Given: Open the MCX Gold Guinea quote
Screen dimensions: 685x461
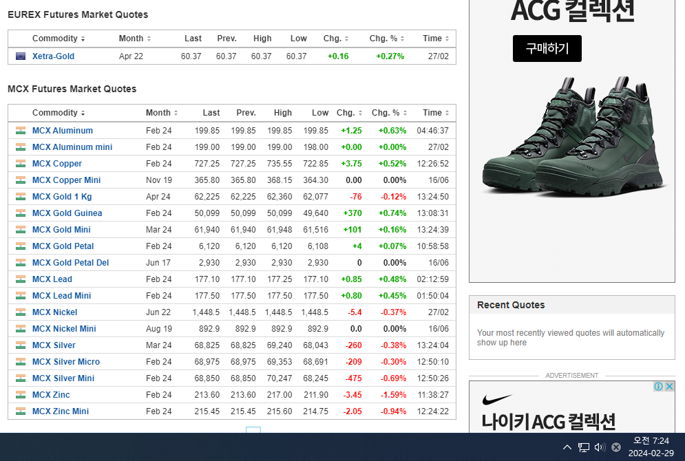Looking at the screenshot, I should [x=67, y=213].
